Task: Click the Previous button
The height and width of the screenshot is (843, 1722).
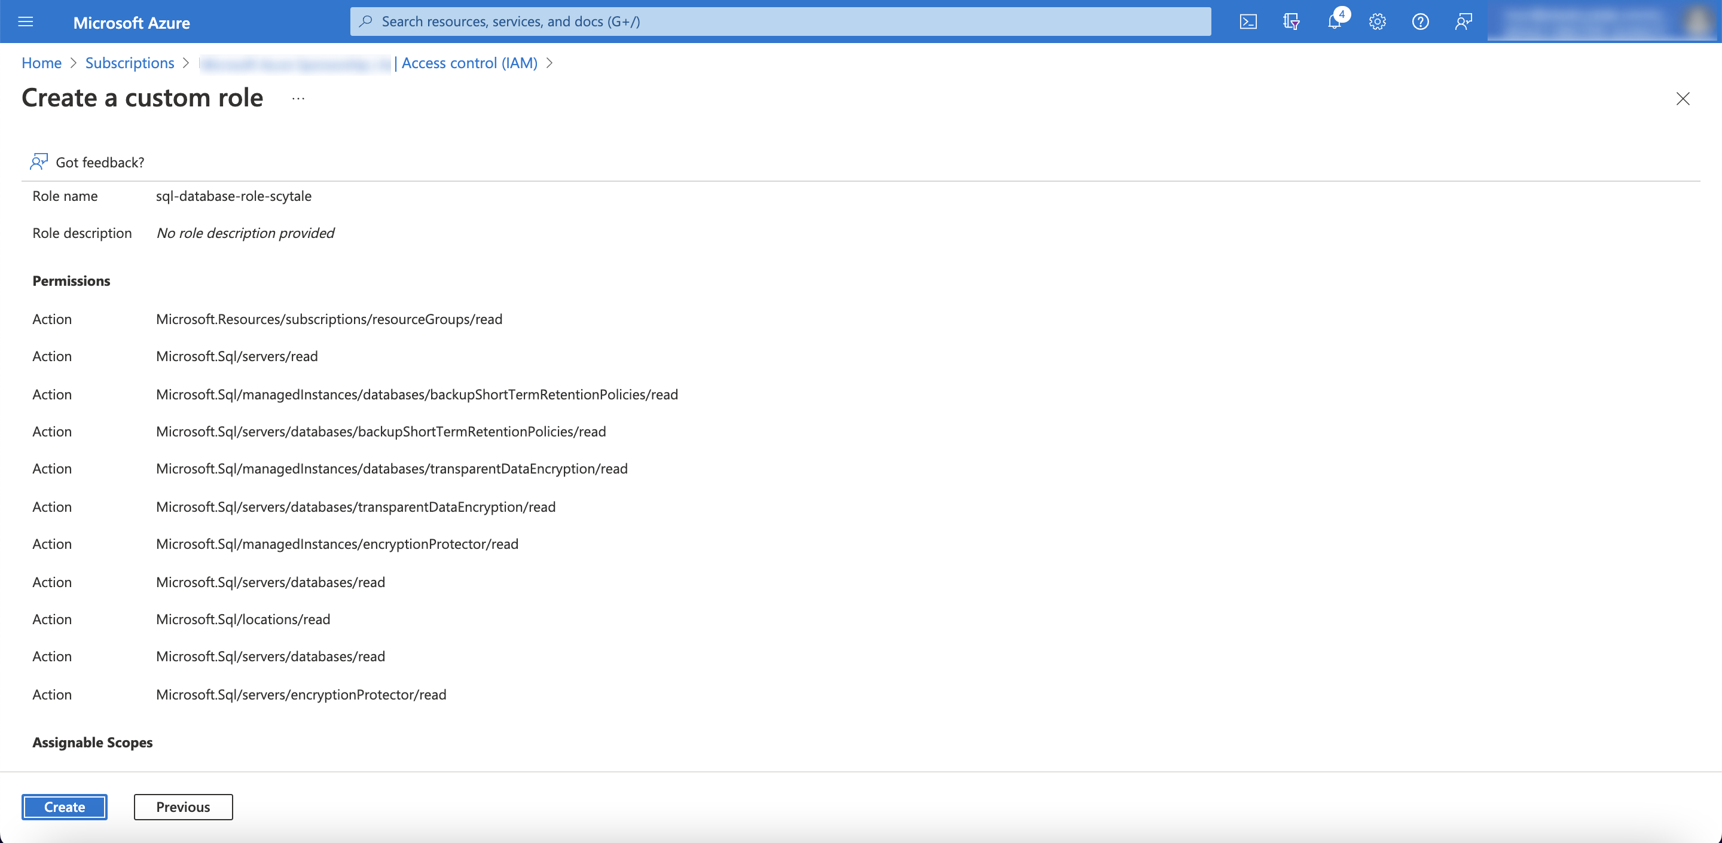Action: (x=183, y=807)
